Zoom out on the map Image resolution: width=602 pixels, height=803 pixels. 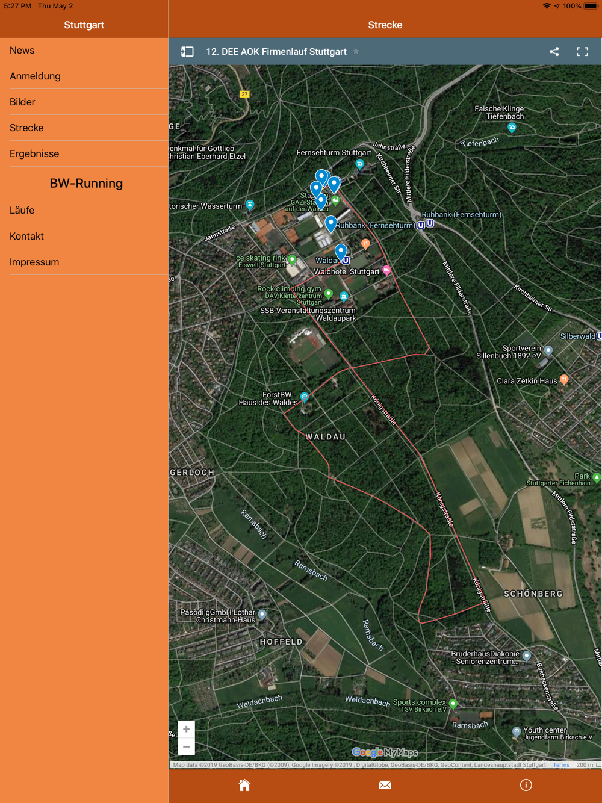(187, 746)
